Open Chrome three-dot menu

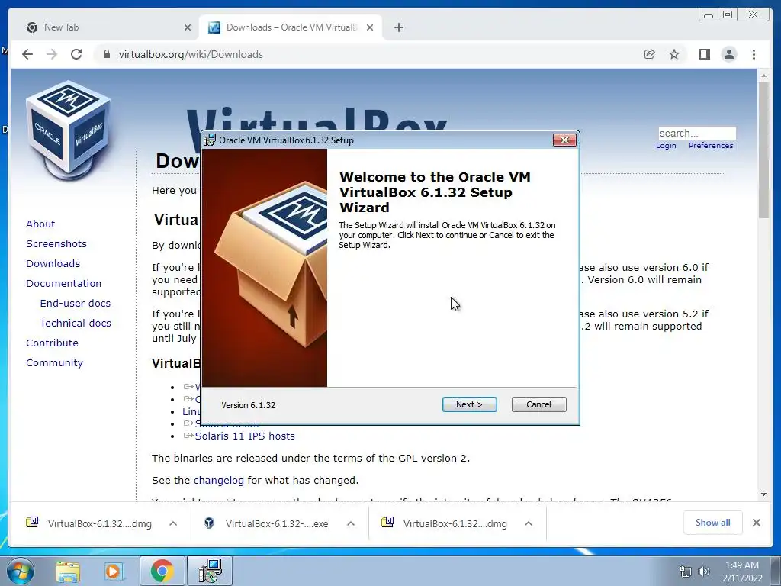tap(754, 54)
